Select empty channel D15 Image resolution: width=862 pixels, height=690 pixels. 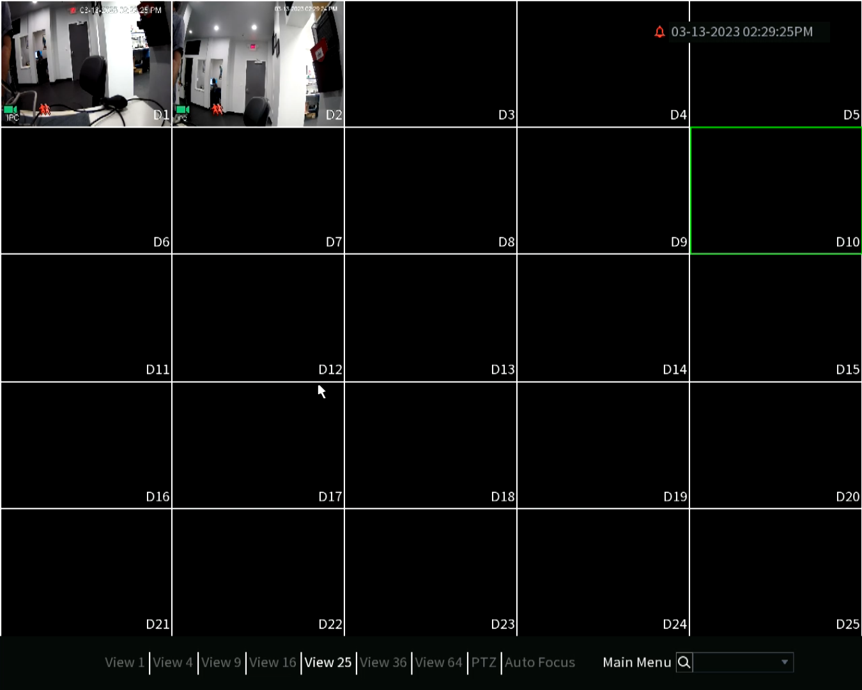click(x=776, y=318)
